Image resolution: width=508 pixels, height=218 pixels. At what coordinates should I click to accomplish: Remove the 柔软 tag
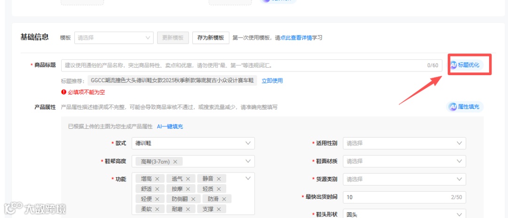point(157,209)
